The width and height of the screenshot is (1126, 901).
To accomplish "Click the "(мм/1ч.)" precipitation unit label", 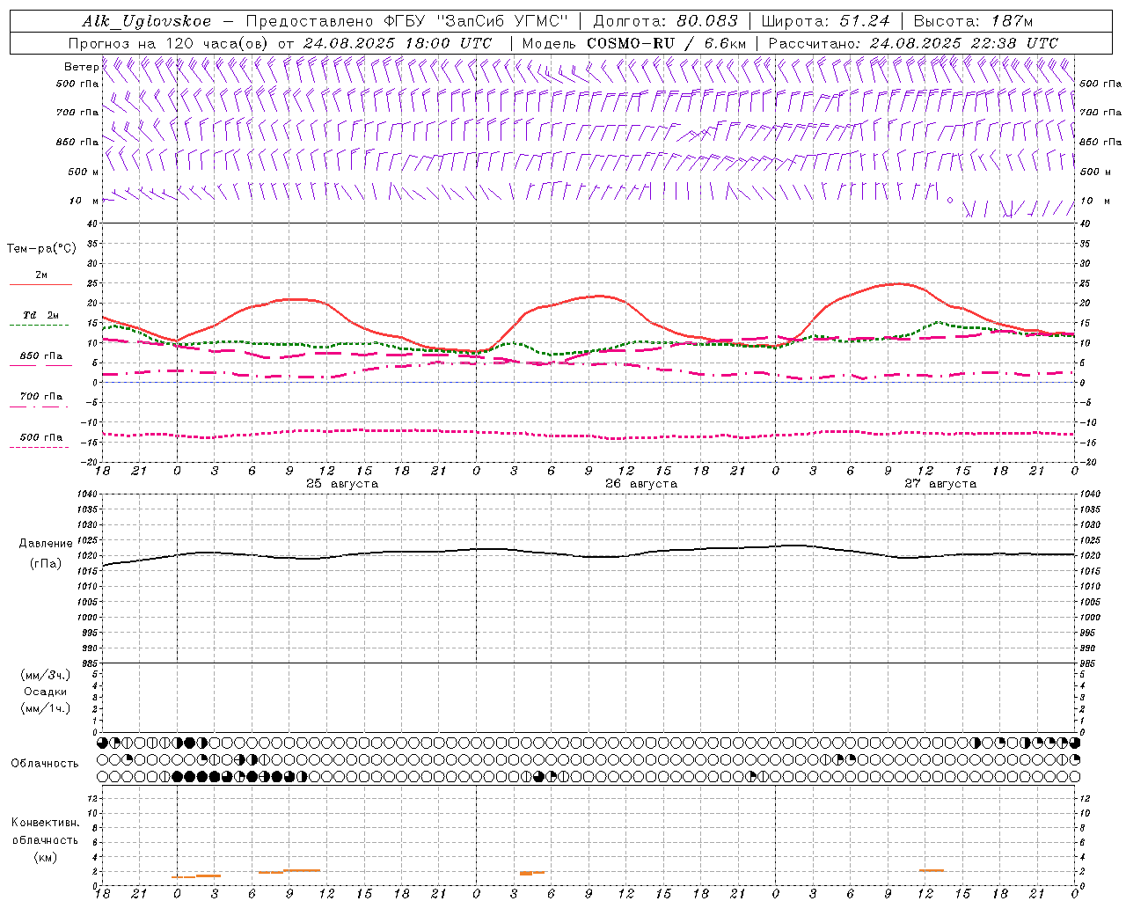I will (x=46, y=708).
